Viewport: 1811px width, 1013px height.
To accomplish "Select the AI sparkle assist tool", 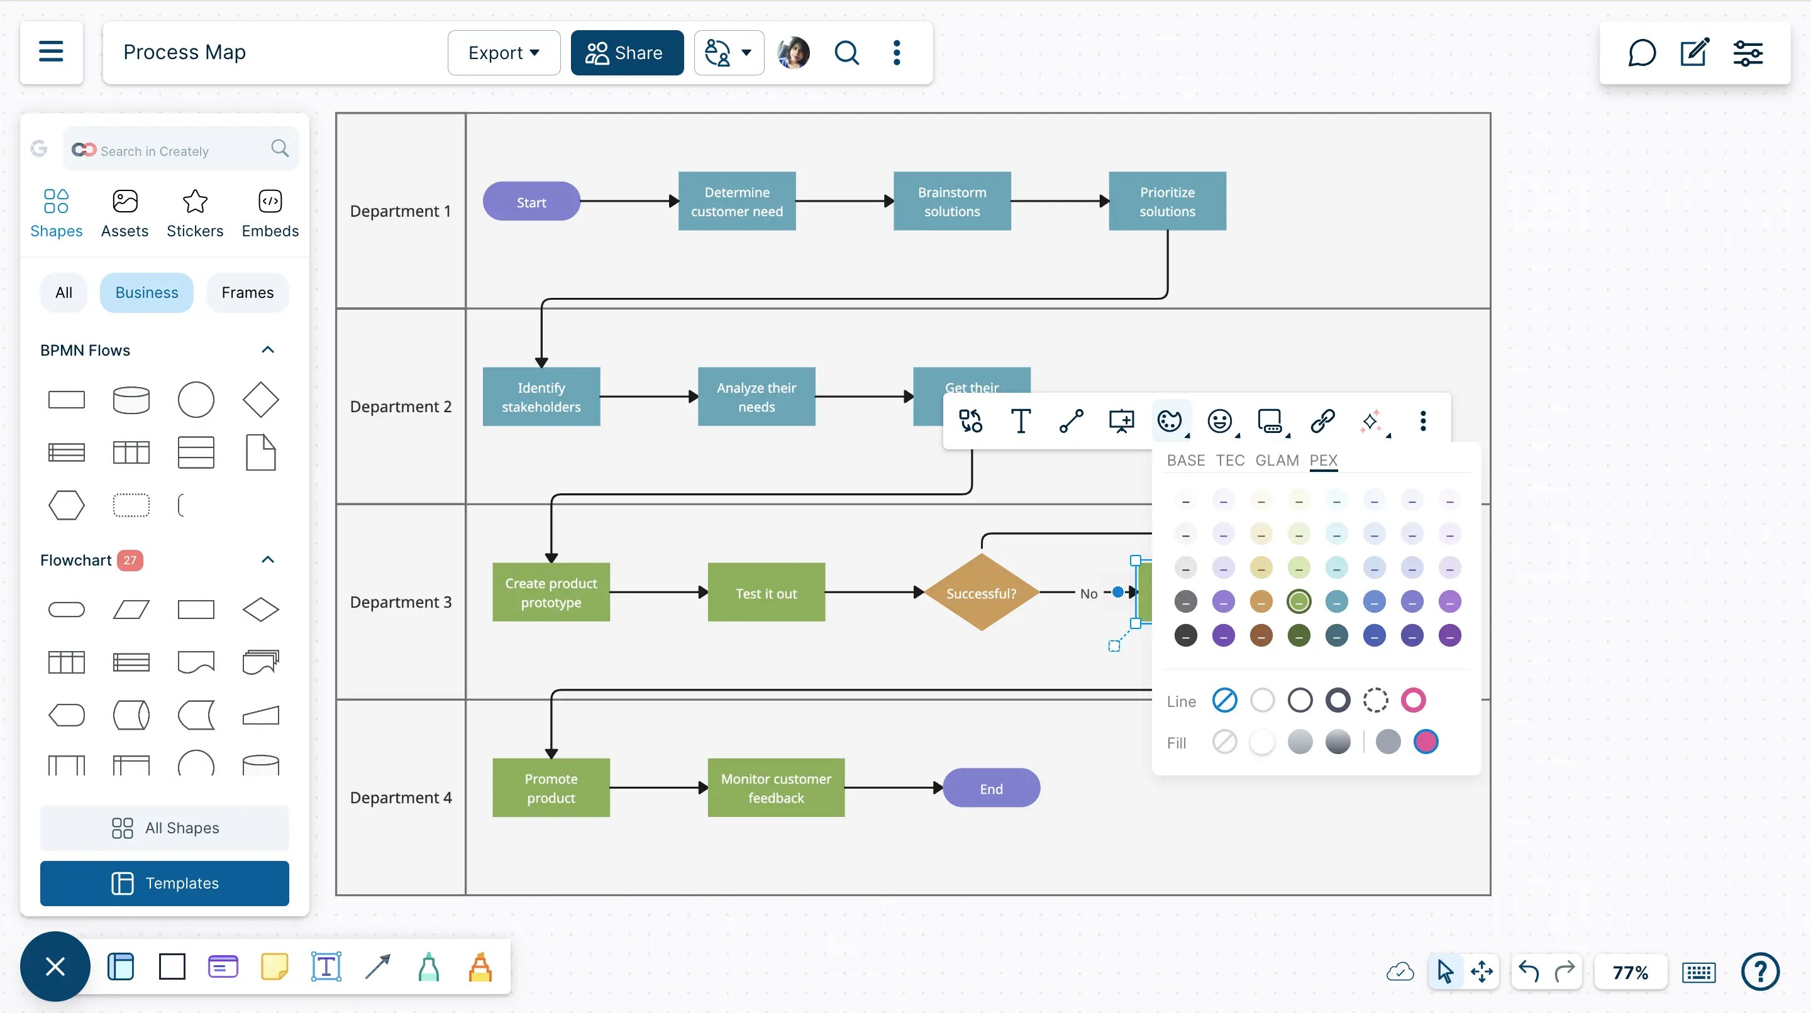I will (1373, 421).
